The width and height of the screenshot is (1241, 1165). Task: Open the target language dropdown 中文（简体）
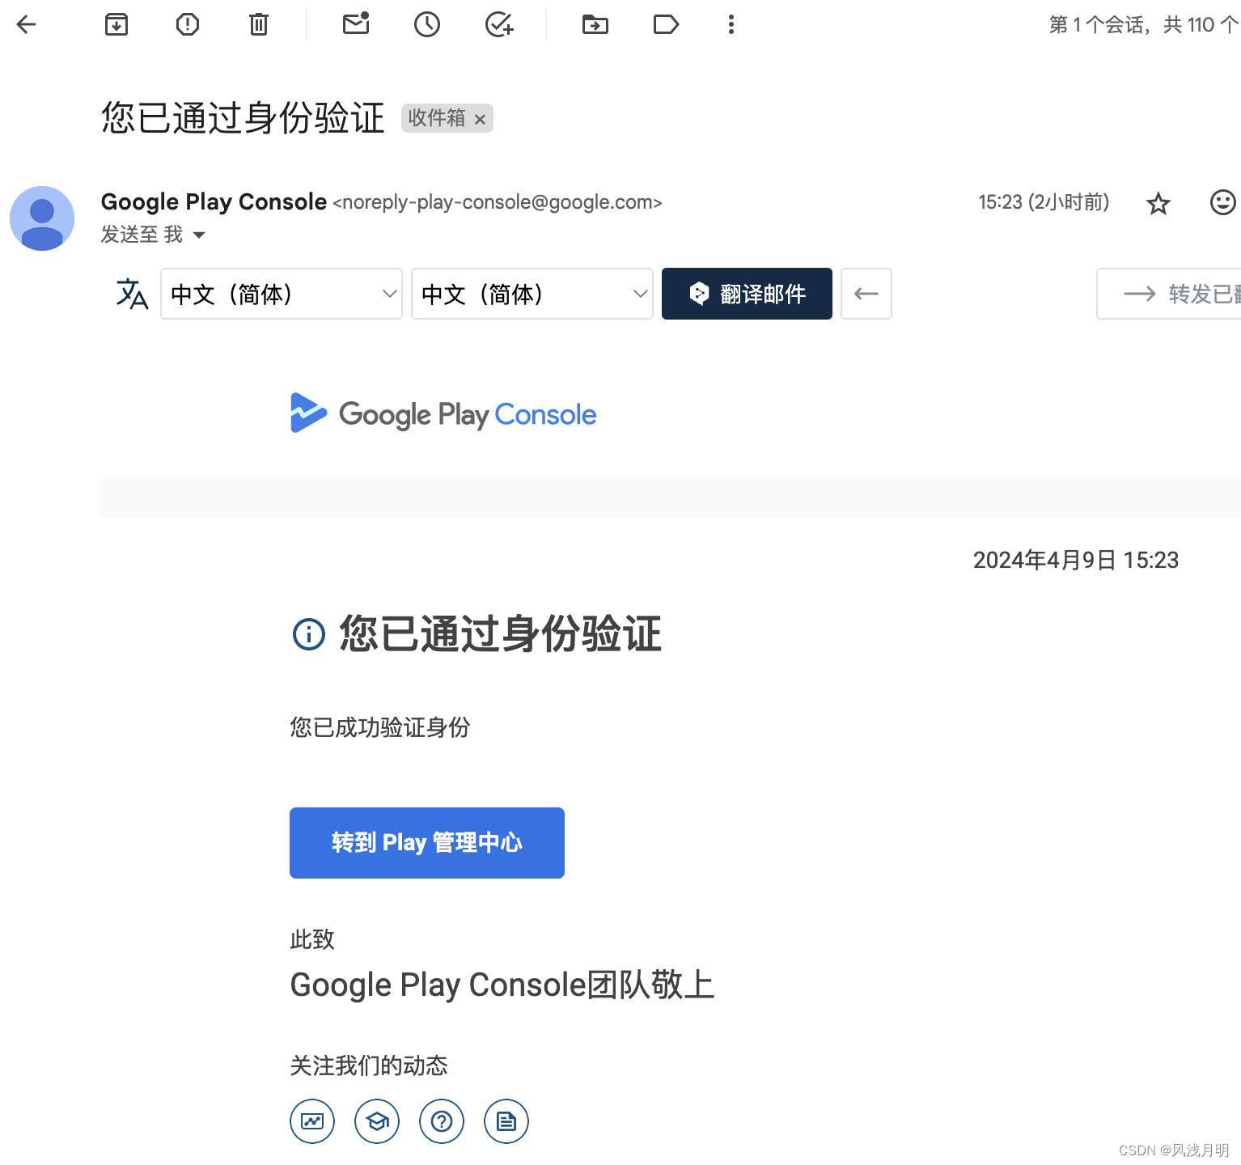pos(532,294)
